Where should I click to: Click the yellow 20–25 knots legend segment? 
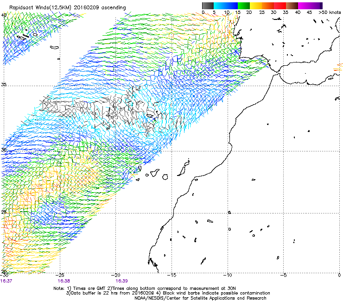coord(256,6)
